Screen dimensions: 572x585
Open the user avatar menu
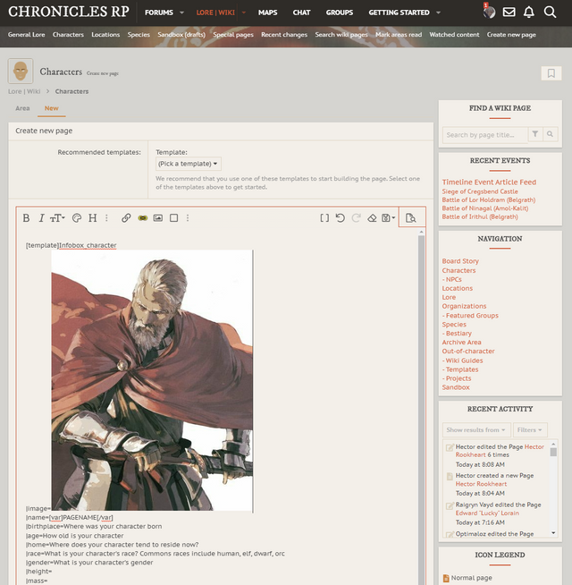[489, 13]
